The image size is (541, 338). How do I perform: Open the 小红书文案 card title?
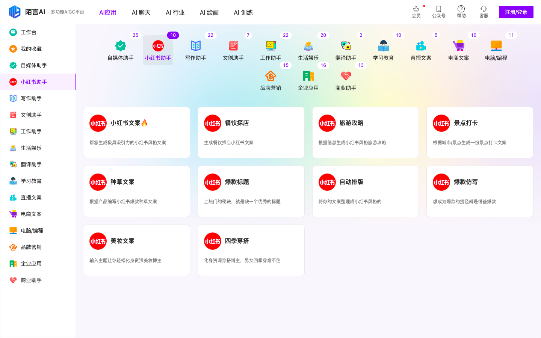129,123
